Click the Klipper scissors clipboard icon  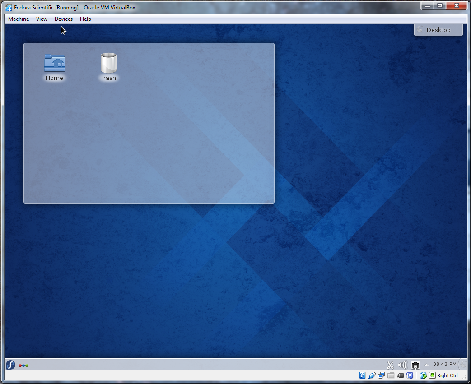coord(391,365)
